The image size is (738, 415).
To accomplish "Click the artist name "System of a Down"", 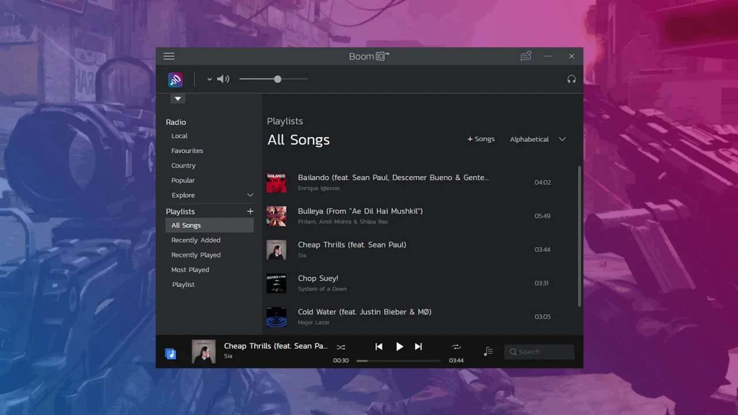I will pos(322,289).
